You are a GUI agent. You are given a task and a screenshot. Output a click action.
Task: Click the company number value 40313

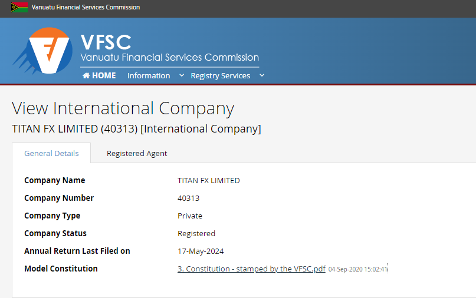[189, 198]
